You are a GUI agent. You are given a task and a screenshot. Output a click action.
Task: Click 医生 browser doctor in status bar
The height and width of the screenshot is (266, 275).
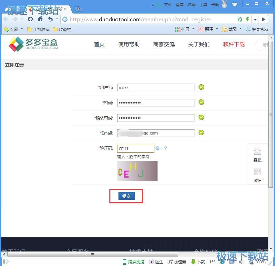pyautogui.click(x=156, y=262)
